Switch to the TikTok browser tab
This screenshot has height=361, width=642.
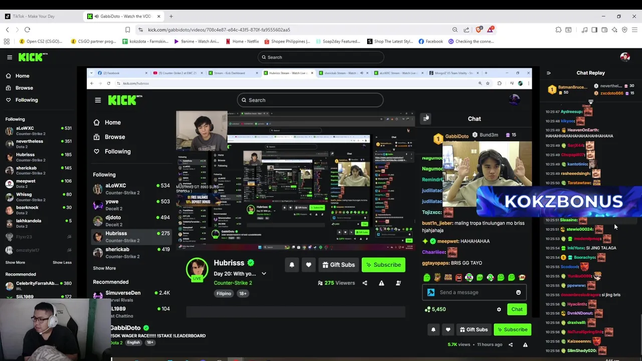coord(41,16)
